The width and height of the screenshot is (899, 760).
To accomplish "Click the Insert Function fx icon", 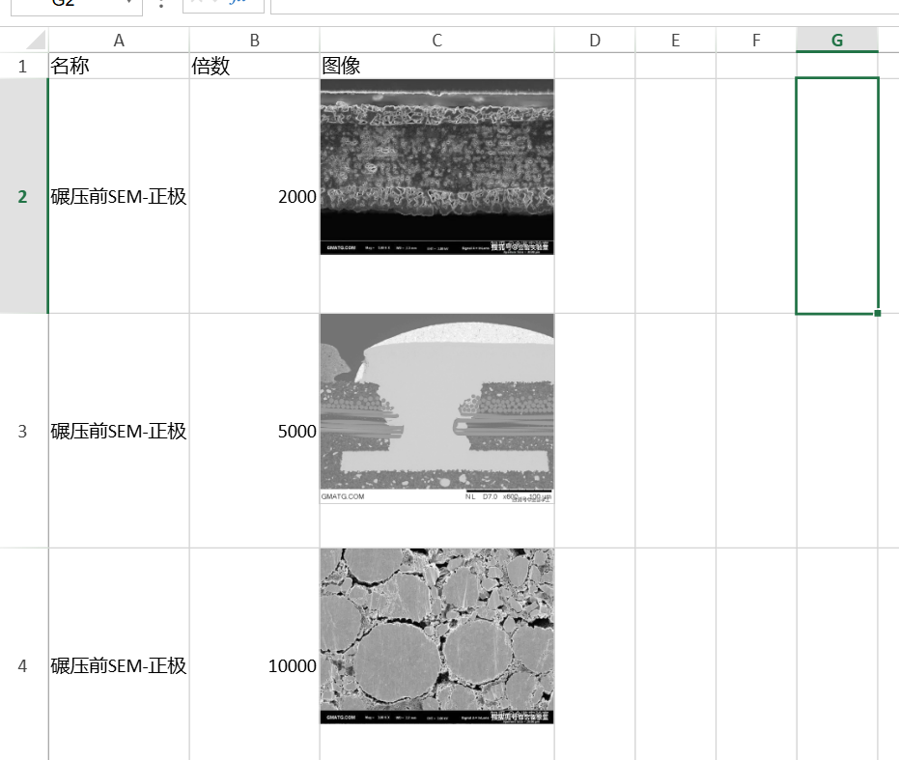I will click(x=235, y=3).
